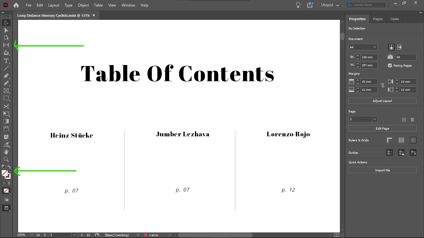424x238 pixels.
Task: Toggle Smart Guides button
Action: 413,152
